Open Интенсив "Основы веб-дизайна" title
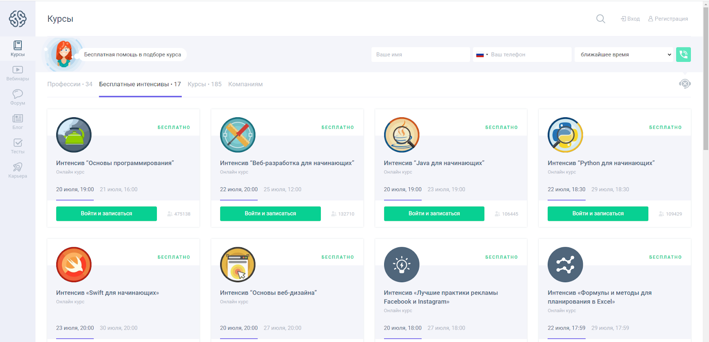Screen dimensions: 709x342 [x=269, y=292]
